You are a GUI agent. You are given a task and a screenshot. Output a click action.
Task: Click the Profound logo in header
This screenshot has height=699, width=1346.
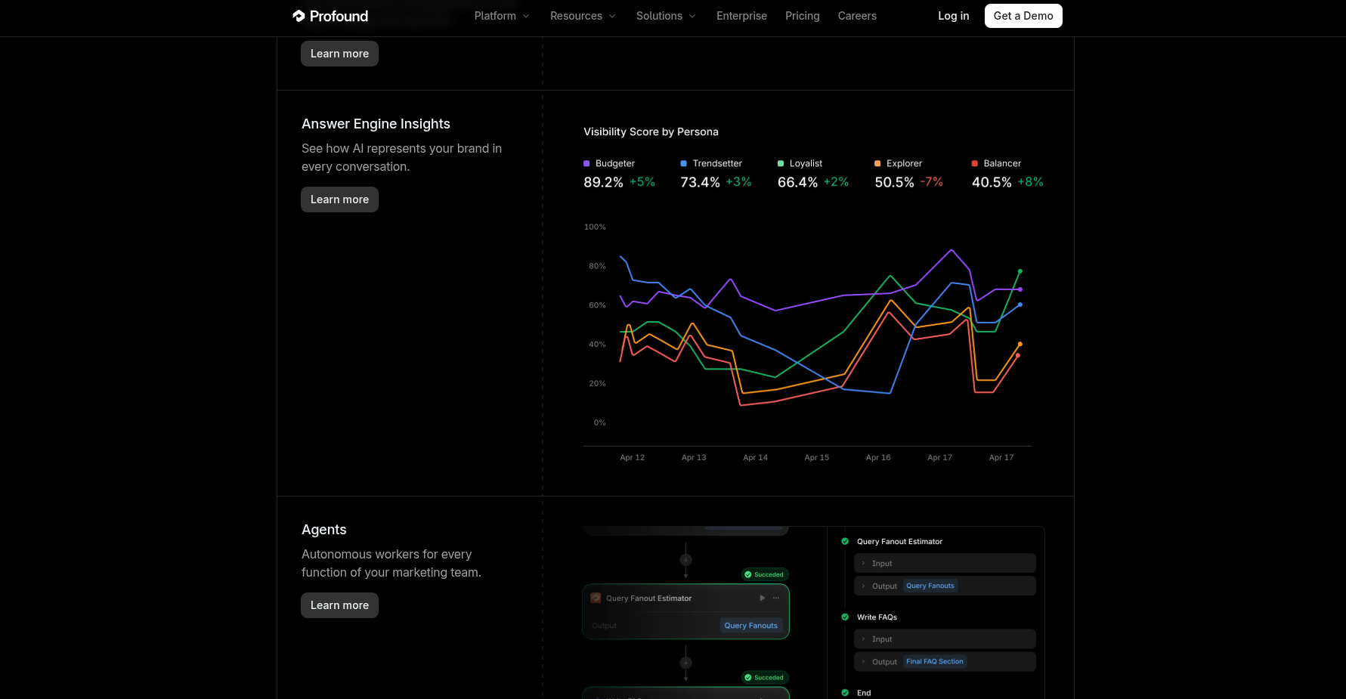(330, 16)
